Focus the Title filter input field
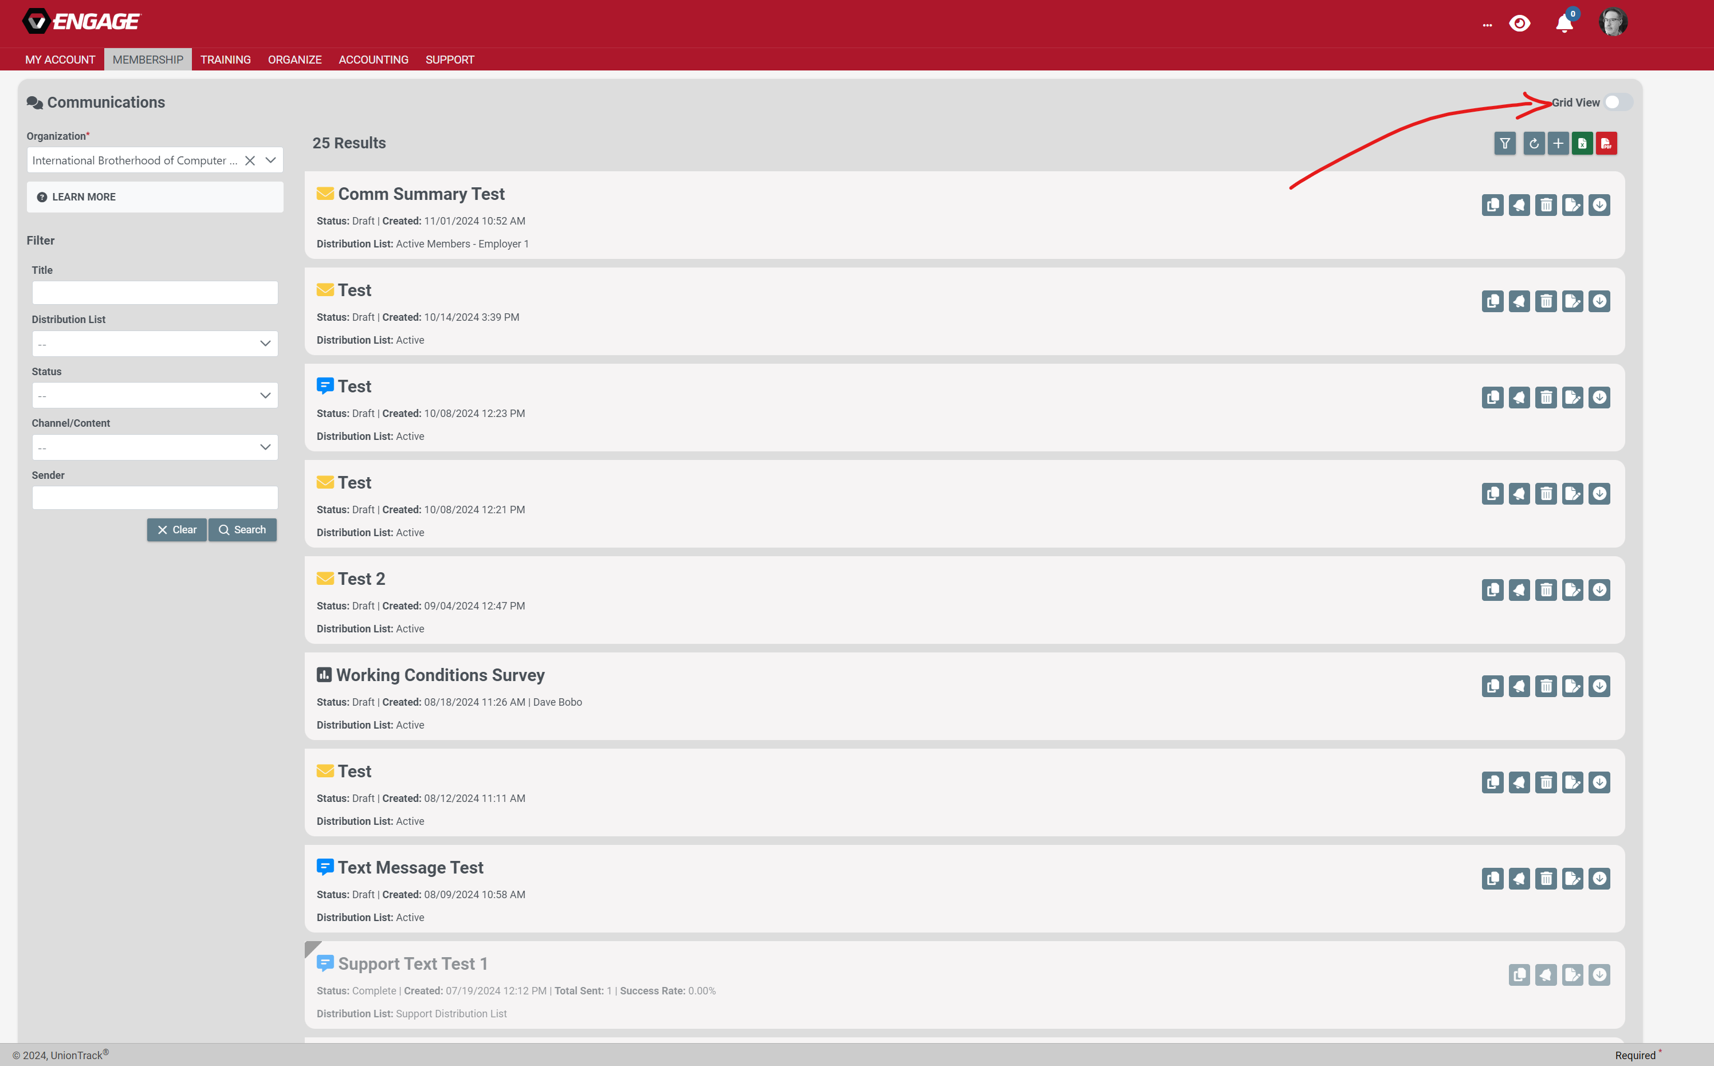 (x=155, y=293)
